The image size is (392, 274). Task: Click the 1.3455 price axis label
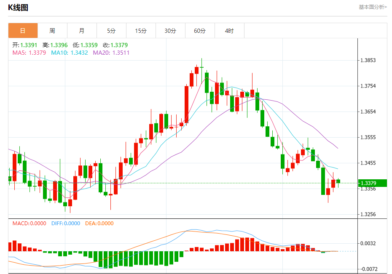click(368, 163)
